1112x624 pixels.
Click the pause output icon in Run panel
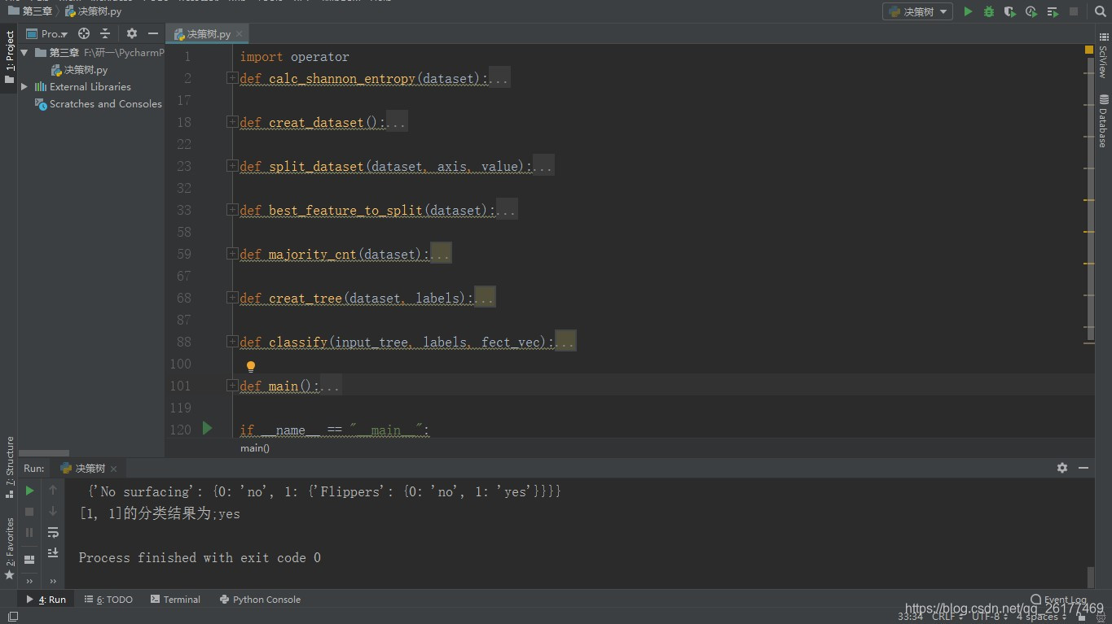[x=29, y=532]
